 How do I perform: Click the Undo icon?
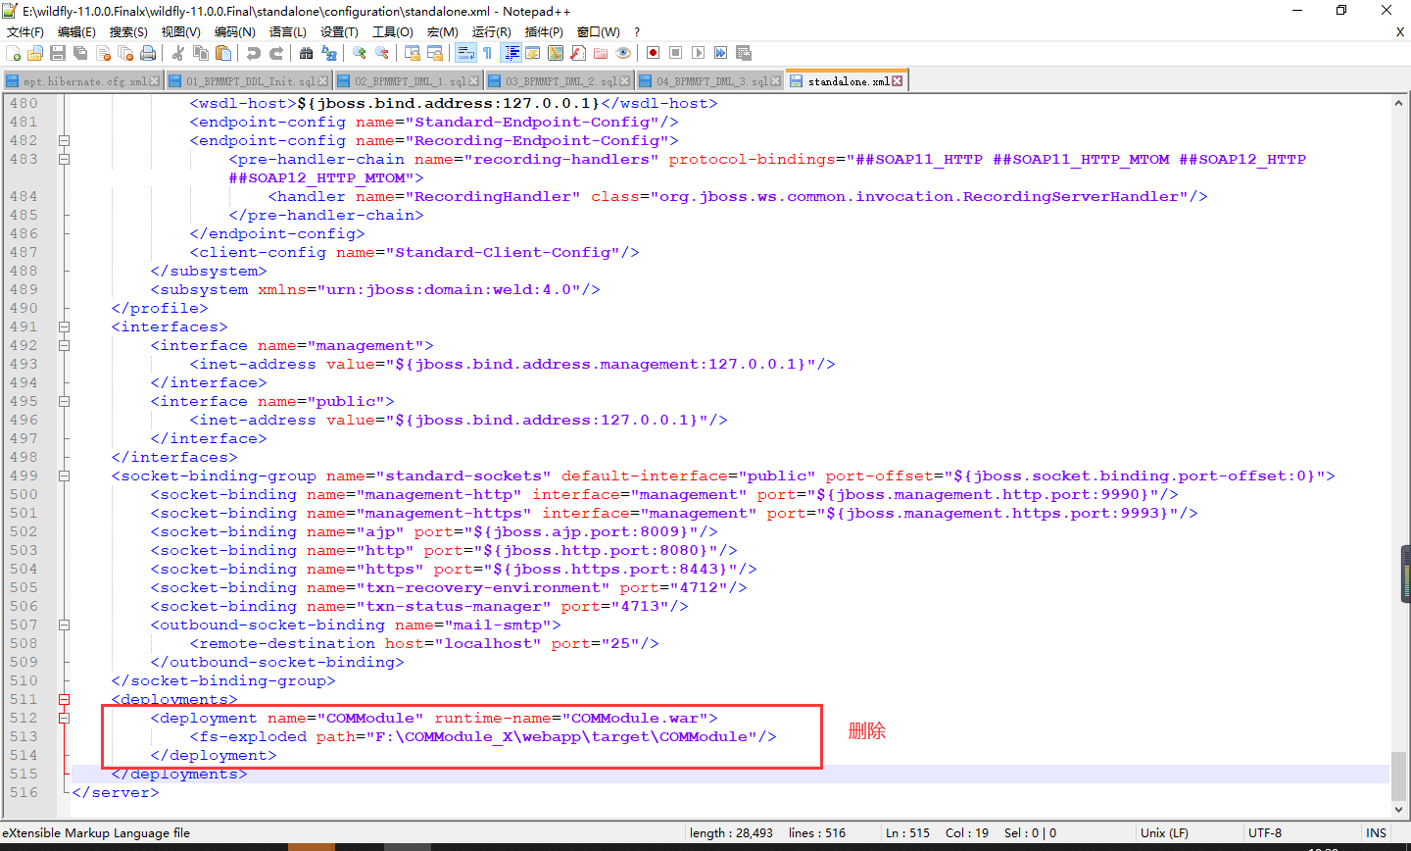tap(254, 52)
